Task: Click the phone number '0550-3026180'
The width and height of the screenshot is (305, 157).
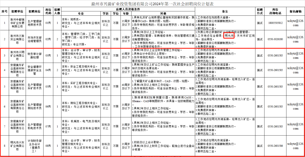Action: pos(275,39)
